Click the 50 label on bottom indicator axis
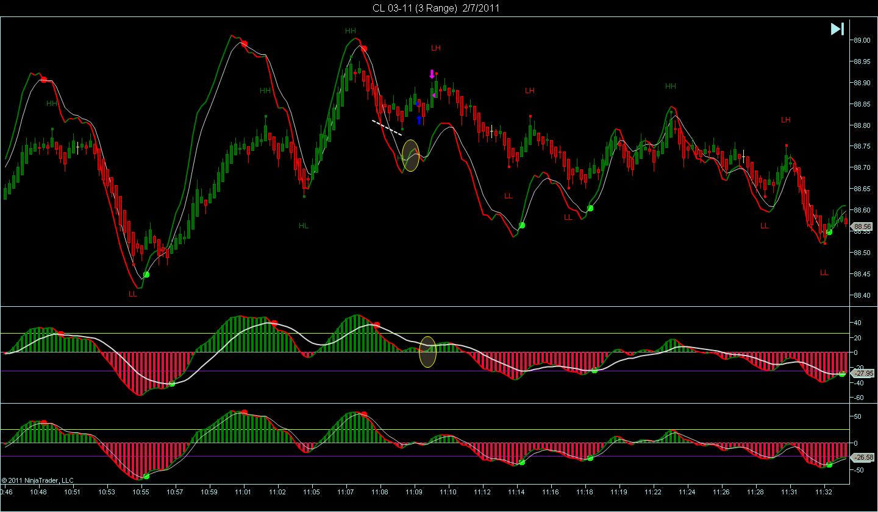878x512 pixels. [857, 417]
